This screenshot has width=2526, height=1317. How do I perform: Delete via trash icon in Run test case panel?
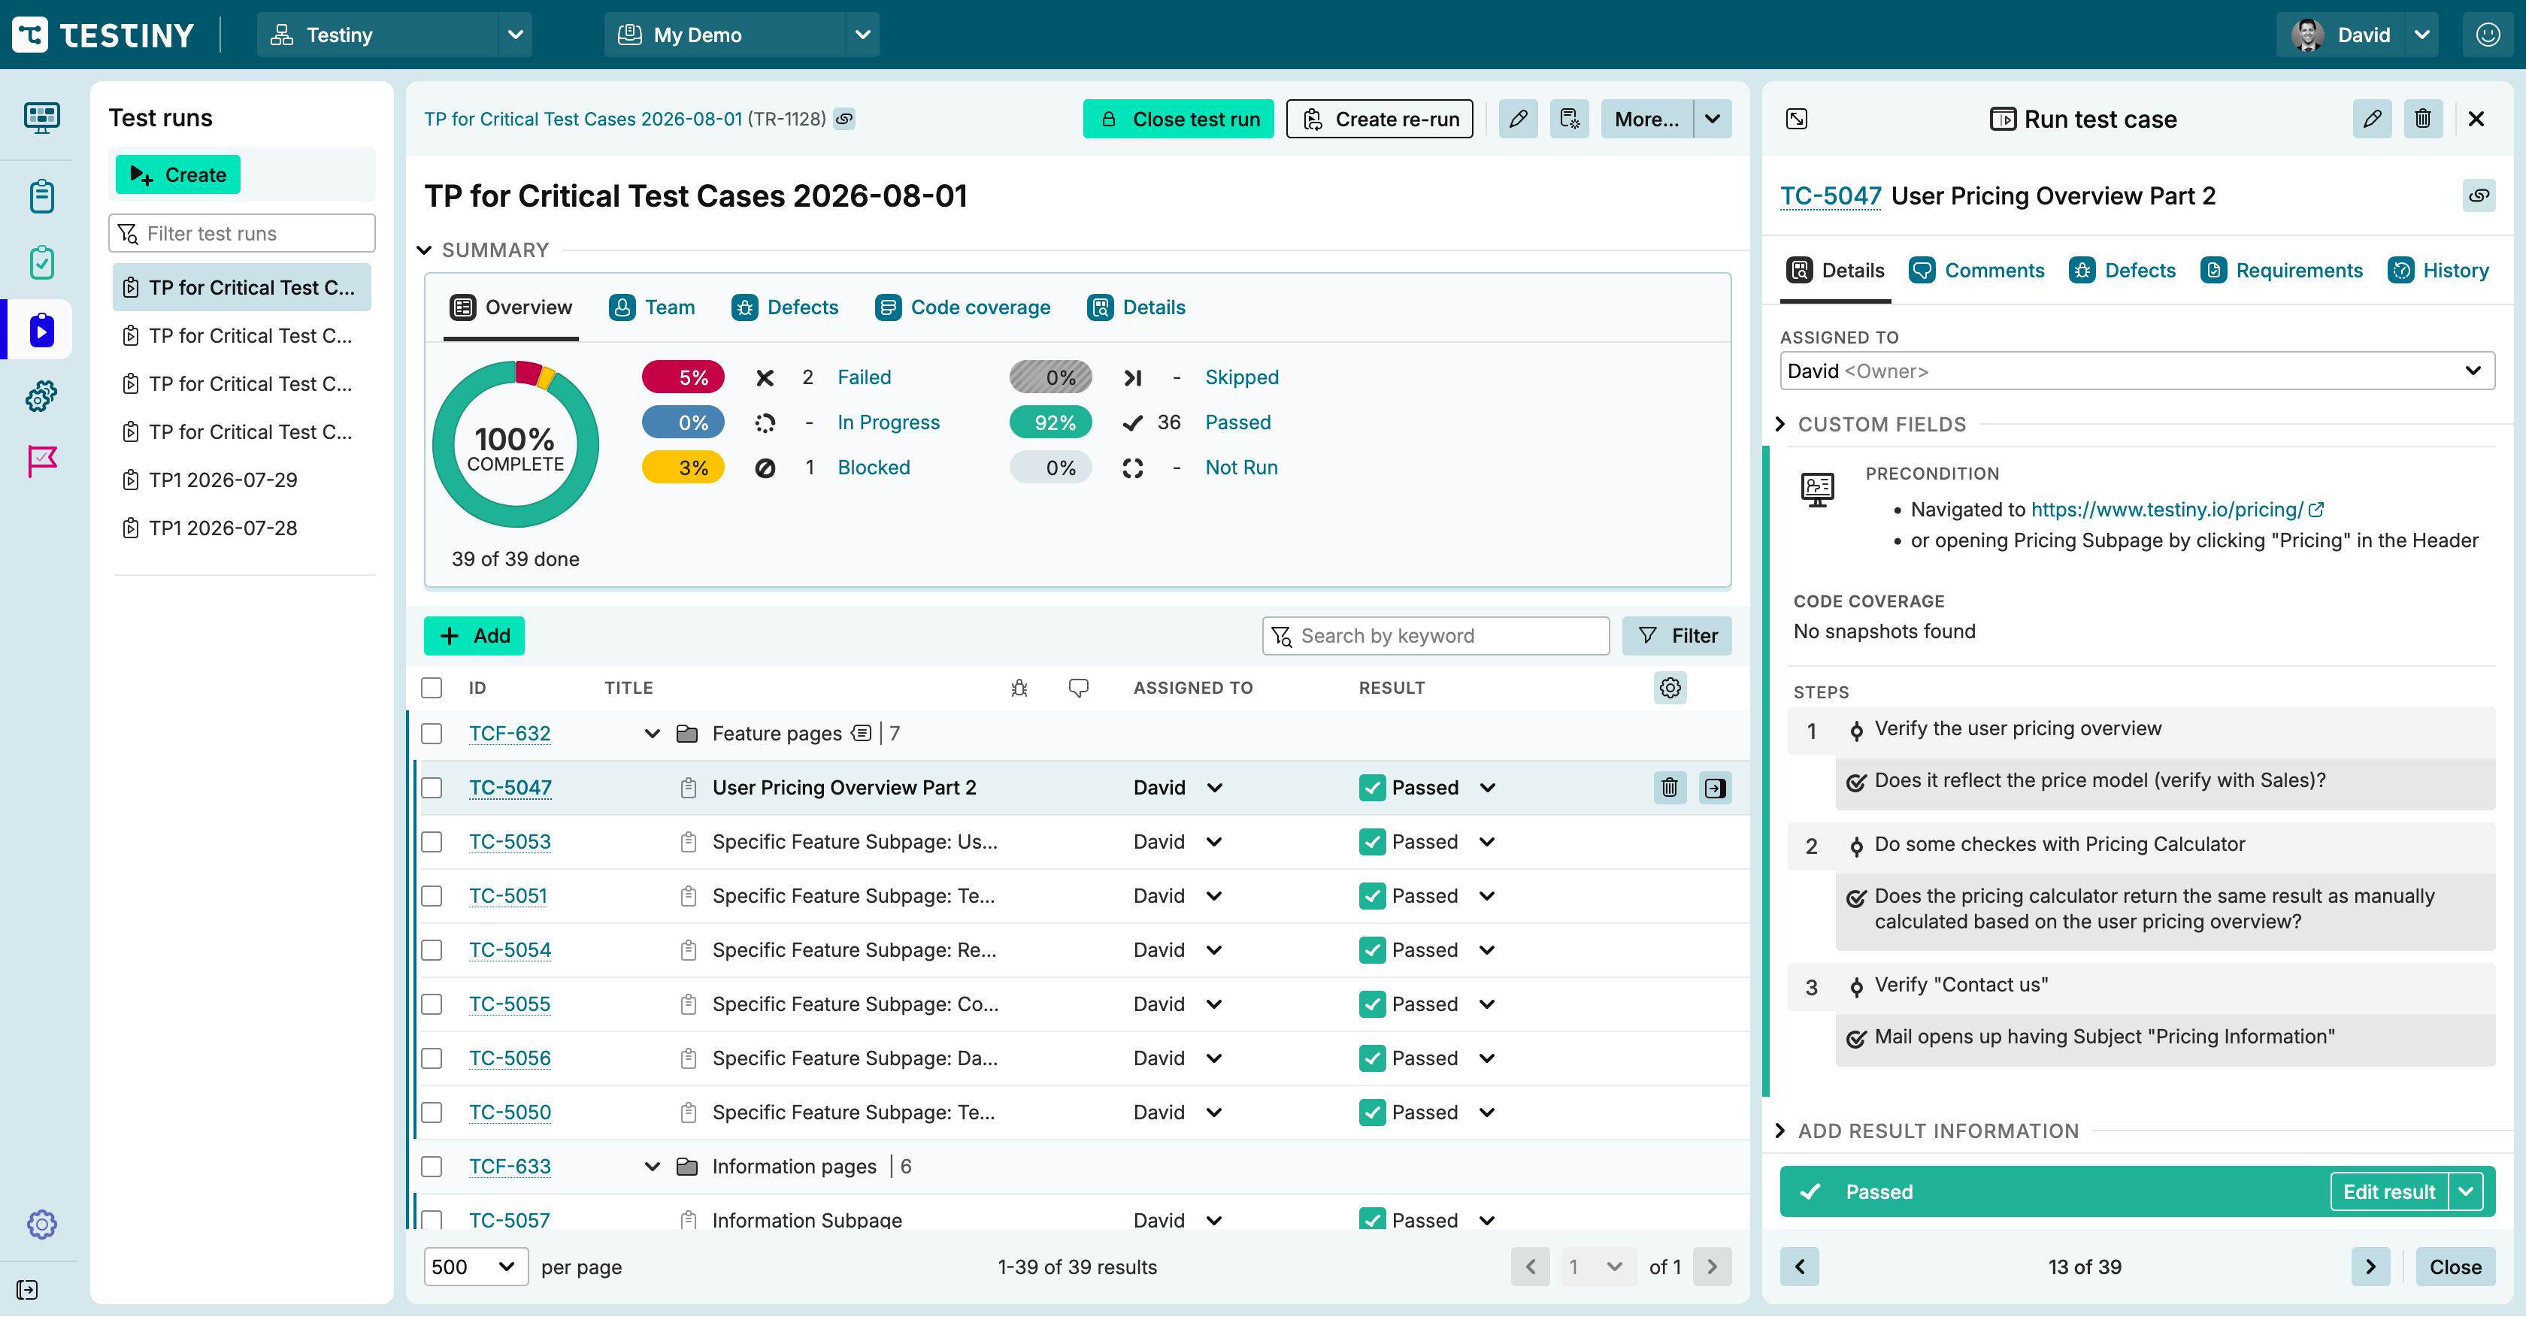pyautogui.click(x=2423, y=119)
